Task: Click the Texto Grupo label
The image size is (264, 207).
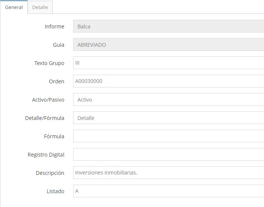Action: (x=49, y=63)
